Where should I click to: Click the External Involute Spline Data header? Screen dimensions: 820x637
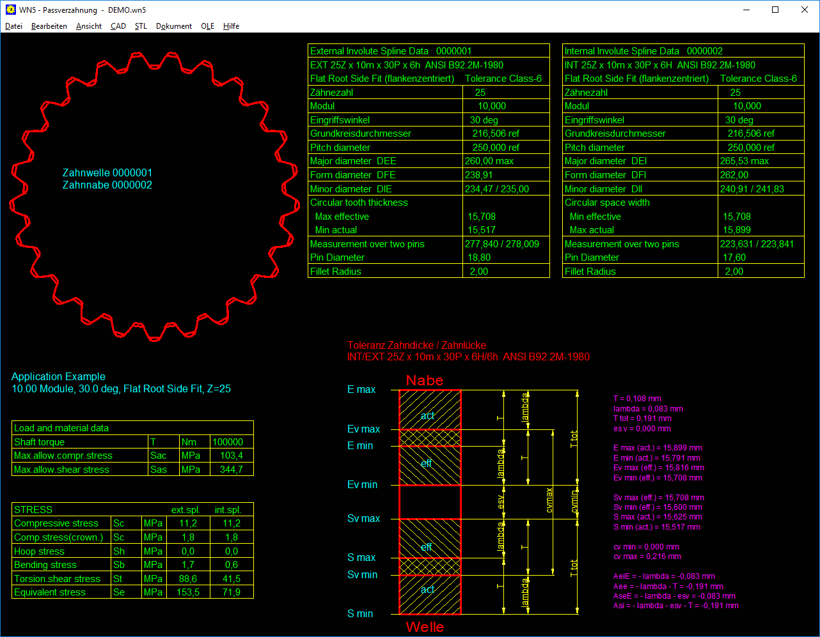click(x=391, y=51)
